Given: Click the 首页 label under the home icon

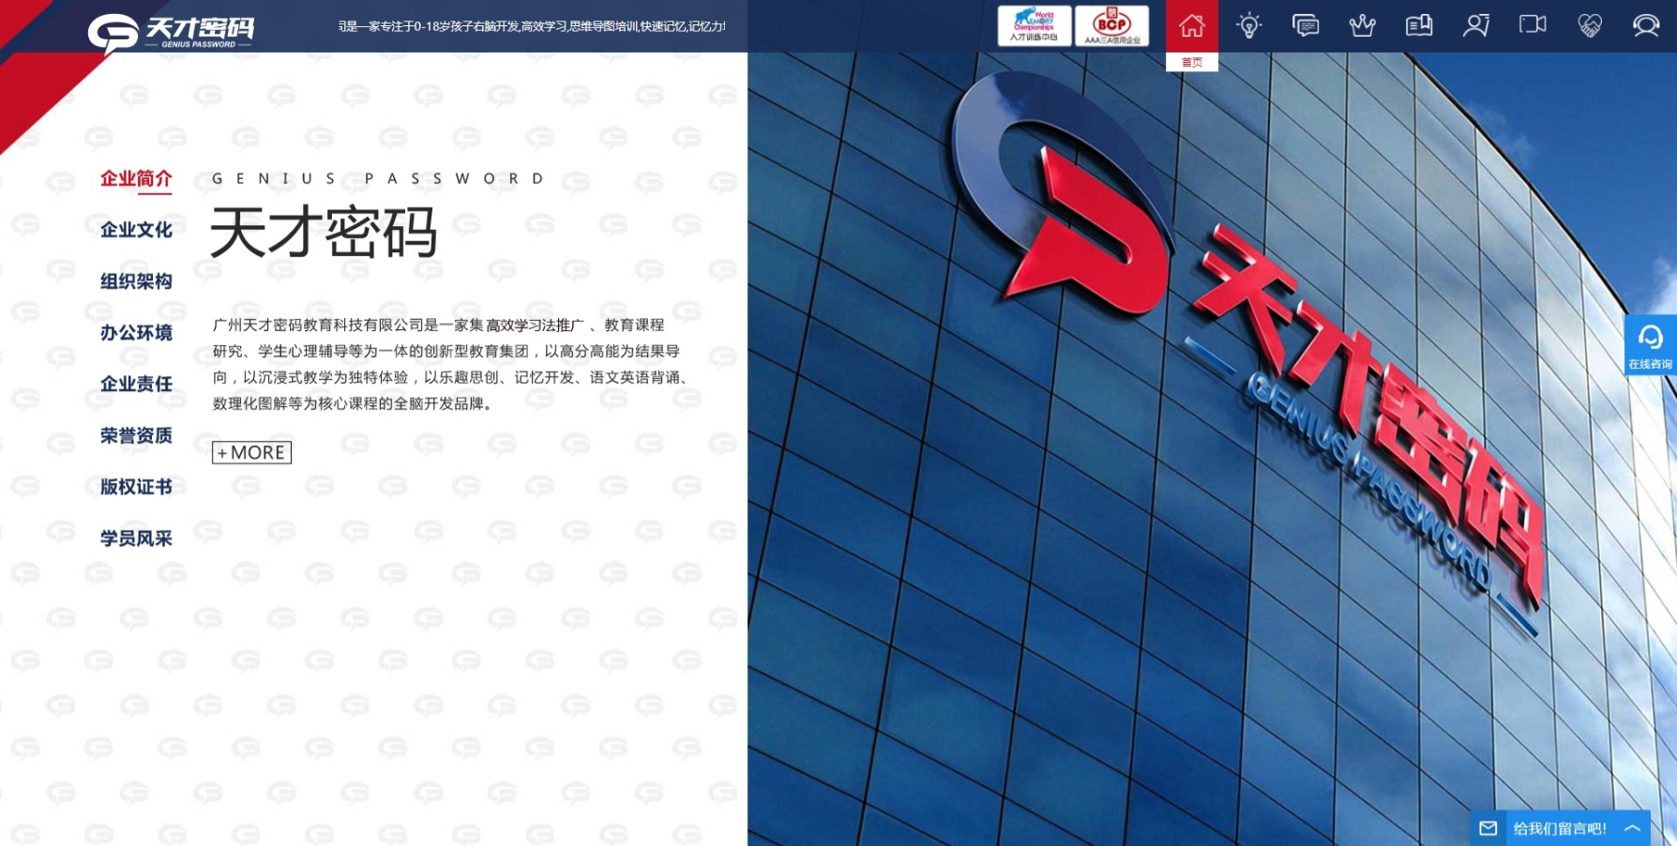Looking at the screenshot, I should coord(1191,62).
